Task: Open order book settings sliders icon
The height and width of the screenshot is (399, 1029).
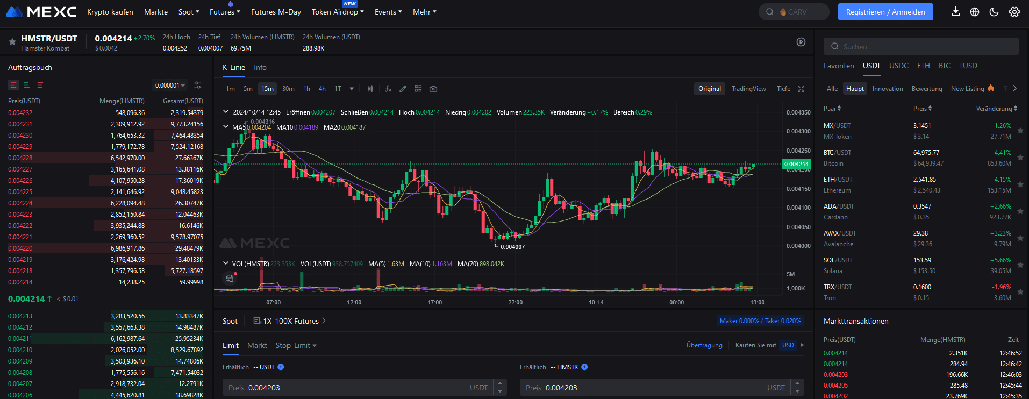Action: tap(198, 85)
